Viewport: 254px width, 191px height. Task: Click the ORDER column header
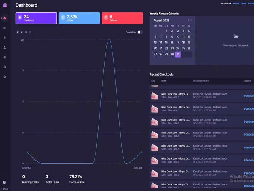248,81
